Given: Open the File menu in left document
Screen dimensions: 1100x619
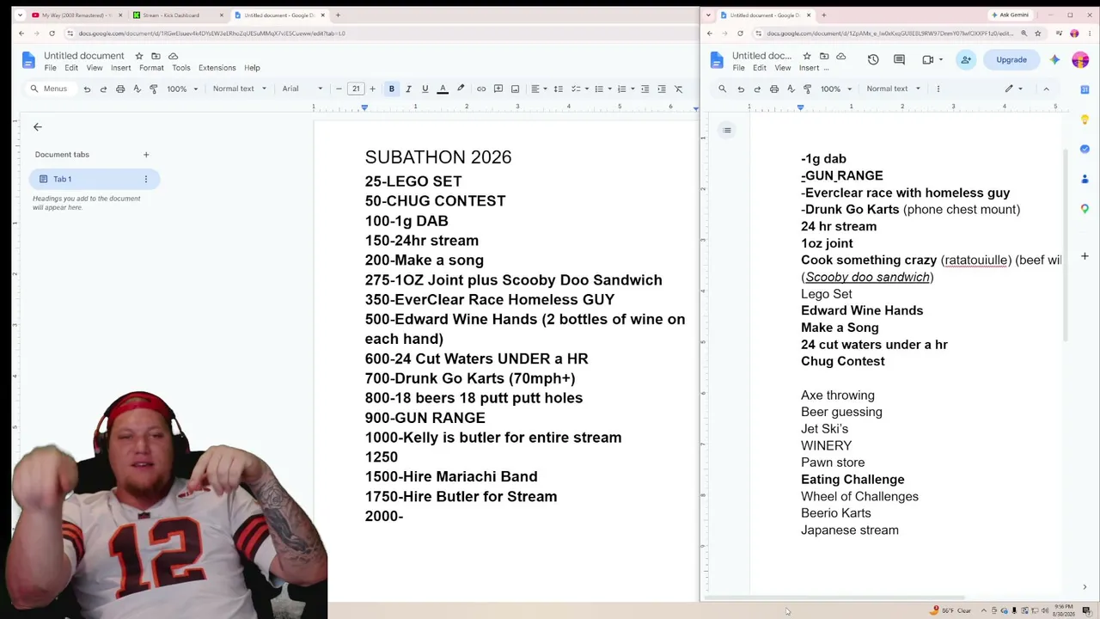Looking at the screenshot, I should (x=51, y=68).
